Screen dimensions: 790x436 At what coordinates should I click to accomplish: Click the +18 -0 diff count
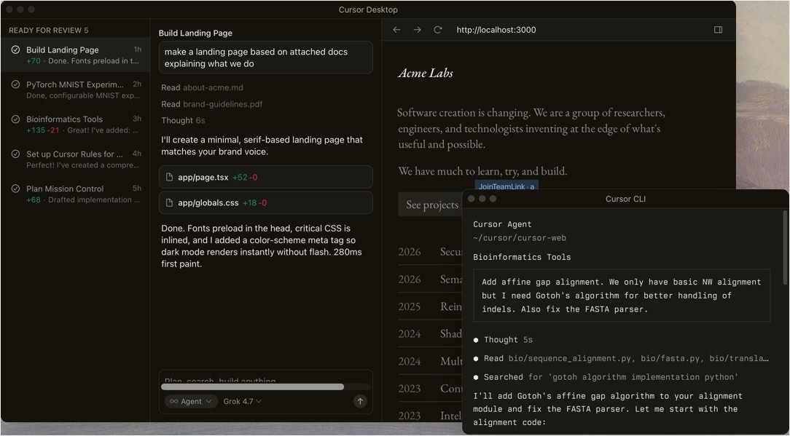(x=255, y=203)
